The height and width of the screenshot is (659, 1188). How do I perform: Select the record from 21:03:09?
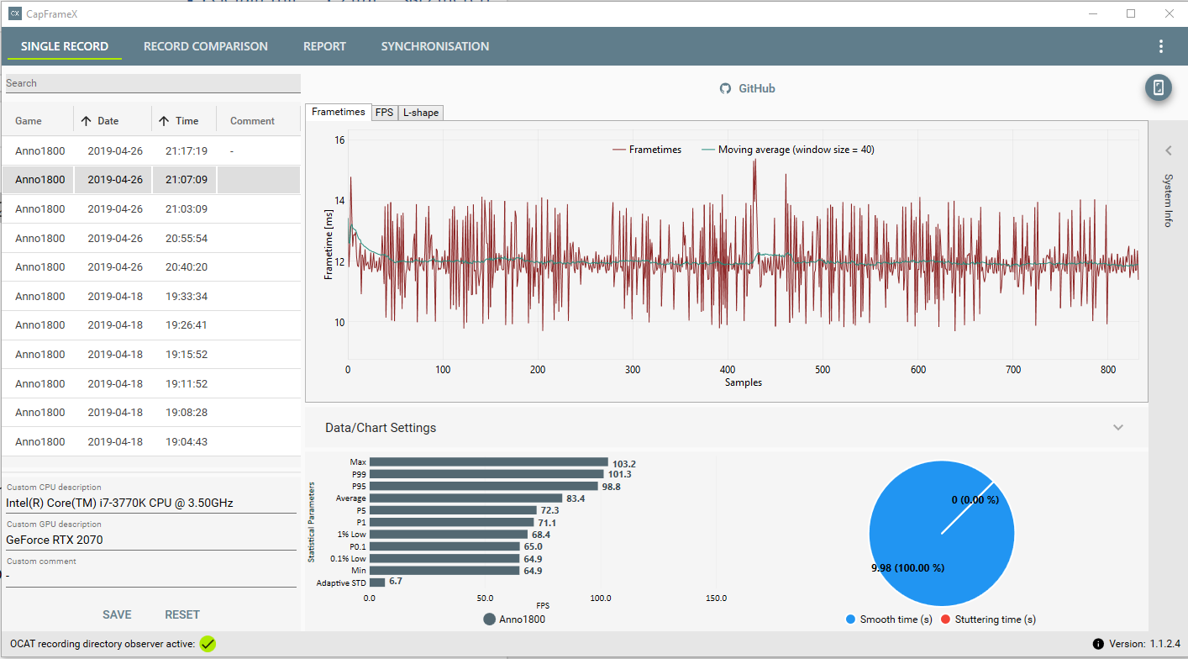151,208
